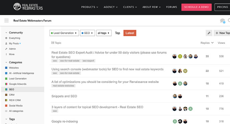Click the Admin wrench icon in sidebar
This screenshot has height=124, width=230.
[x=6, y=49]
